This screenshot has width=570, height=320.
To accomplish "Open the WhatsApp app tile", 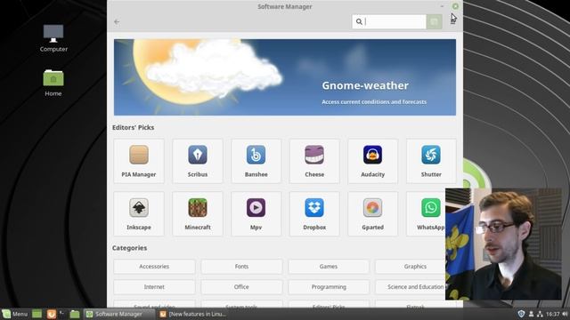I will tap(426, 214).
